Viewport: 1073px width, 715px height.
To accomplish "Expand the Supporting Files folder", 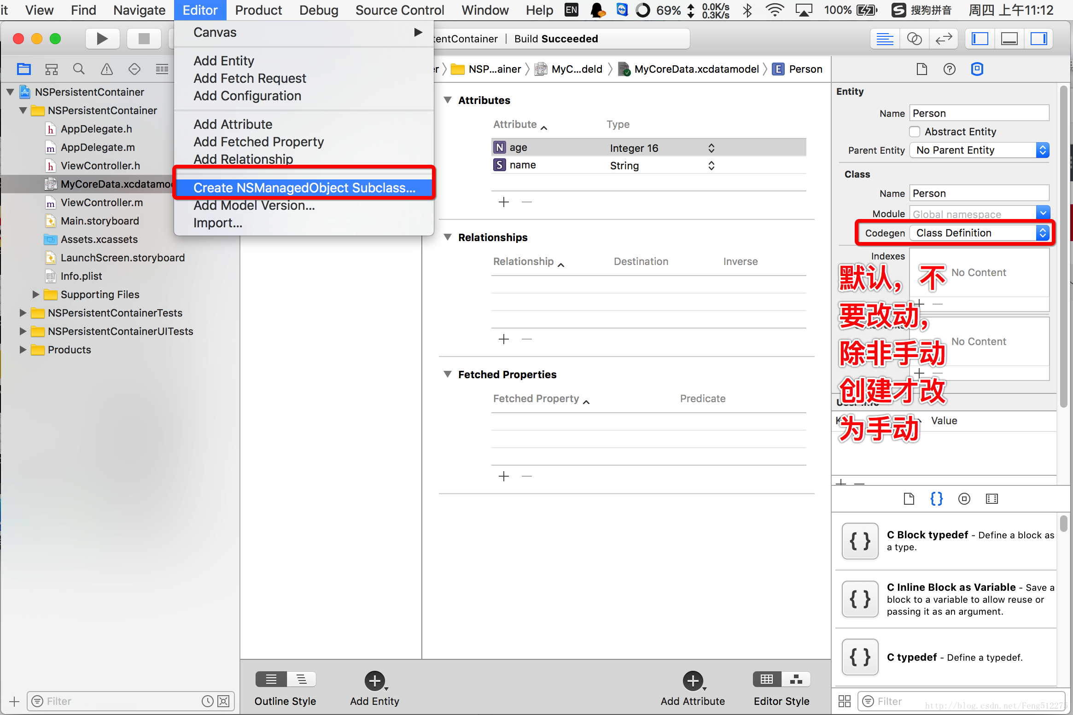I will (35, 294).
